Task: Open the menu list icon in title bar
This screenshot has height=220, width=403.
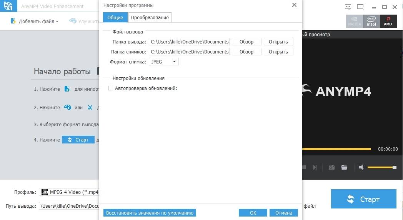Action: point(360,7)
